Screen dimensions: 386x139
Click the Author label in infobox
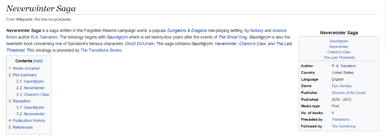coord(307,66)
